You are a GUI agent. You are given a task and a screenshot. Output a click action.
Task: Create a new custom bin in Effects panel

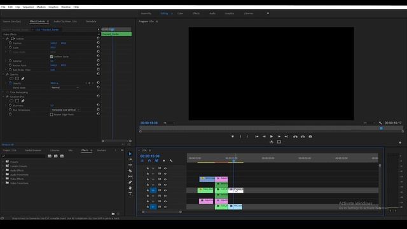tap(113, 214)
